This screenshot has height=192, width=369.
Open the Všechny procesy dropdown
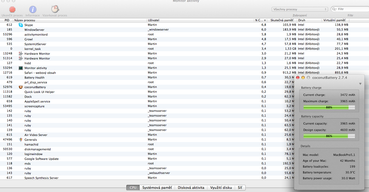[x=300, y=9]
